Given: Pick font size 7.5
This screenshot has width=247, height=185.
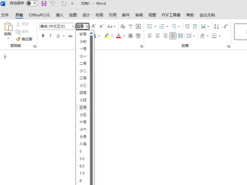Looking at the screenshot, I should point(83,173).
